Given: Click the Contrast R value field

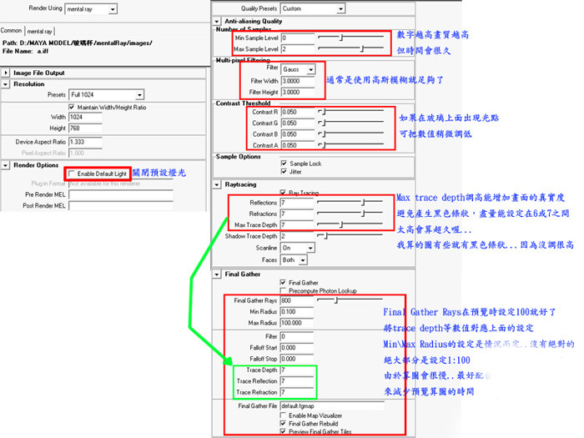Looking at the screenshot, I should 297,112.
